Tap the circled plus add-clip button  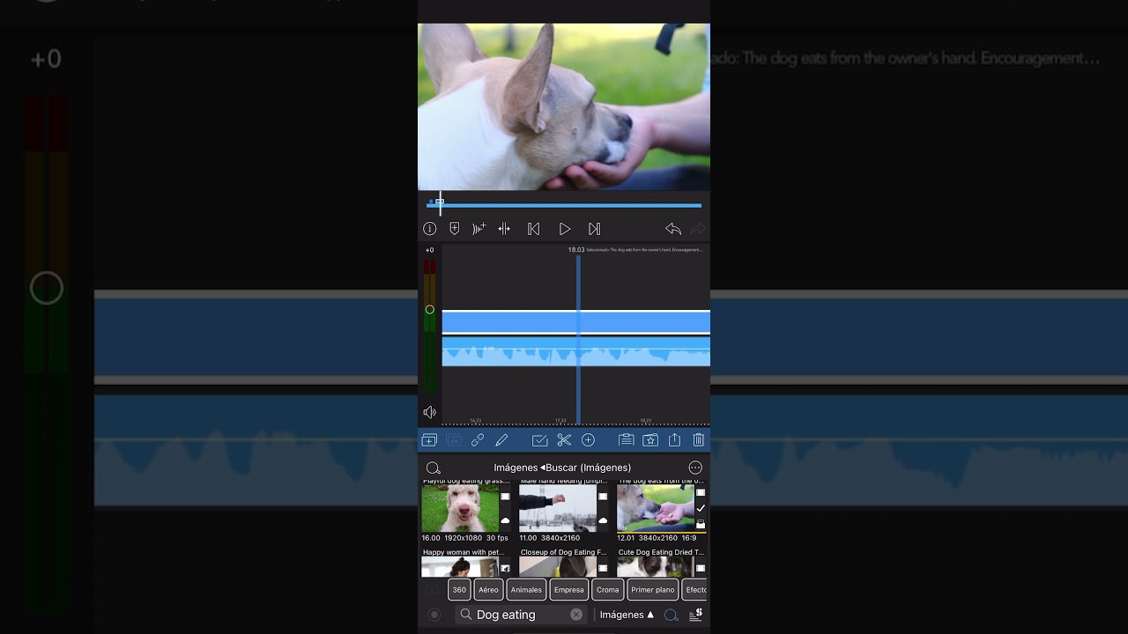[x=589, y=440]
